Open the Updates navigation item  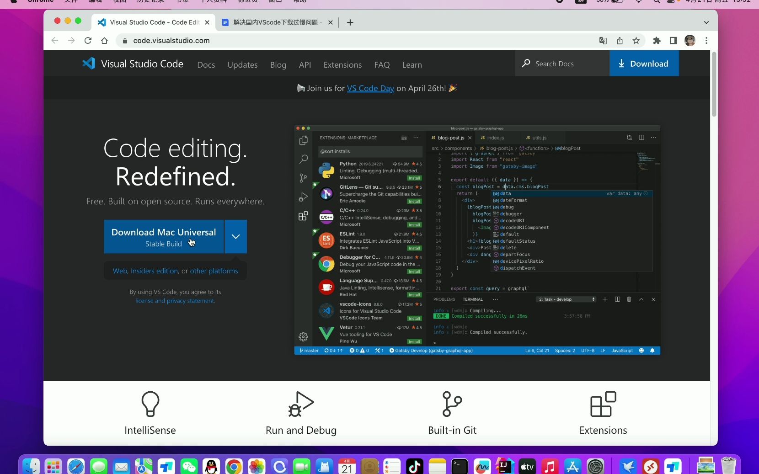(243, 65)
